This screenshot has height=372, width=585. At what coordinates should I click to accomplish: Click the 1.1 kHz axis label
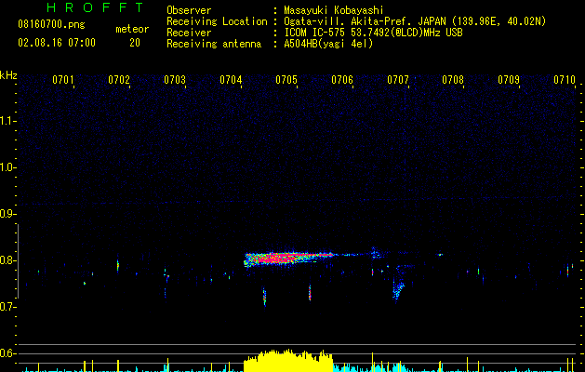(x=7, y=121)
